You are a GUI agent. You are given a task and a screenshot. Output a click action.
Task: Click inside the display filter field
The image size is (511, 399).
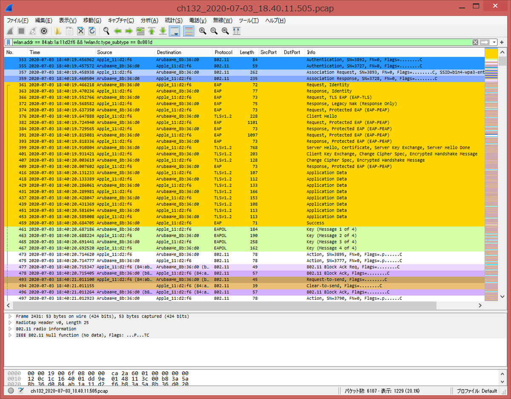tap(241, 42)
